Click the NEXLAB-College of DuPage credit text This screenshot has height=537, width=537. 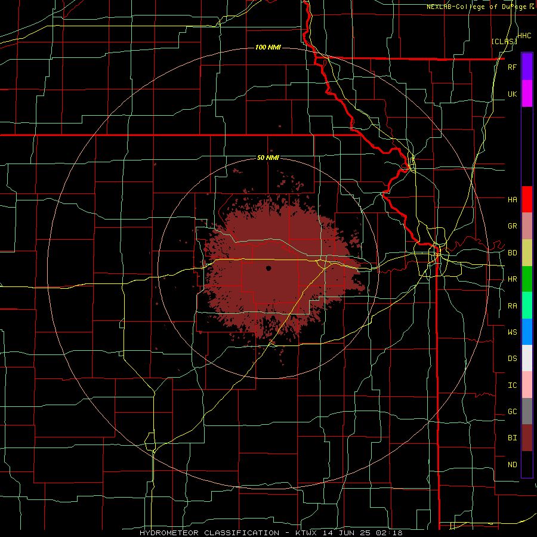[x=477, y=7]
